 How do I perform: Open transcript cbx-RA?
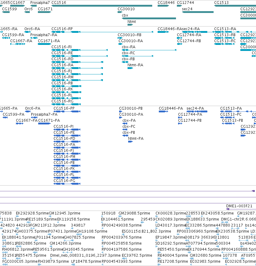point(128,47)
